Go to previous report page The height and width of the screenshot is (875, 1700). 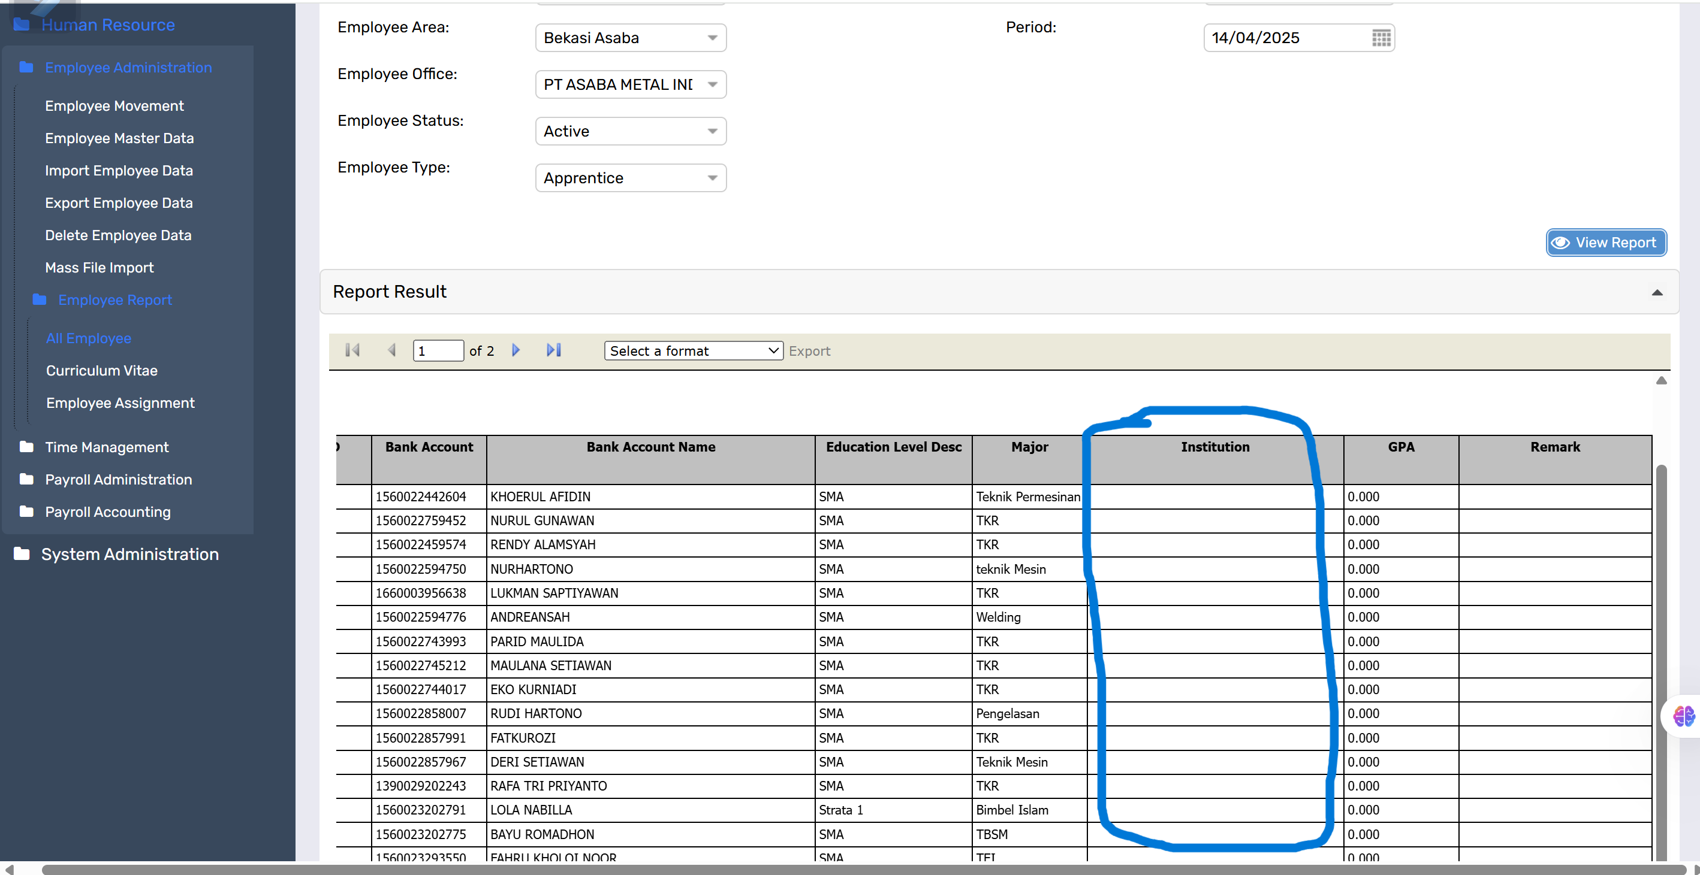391,350
